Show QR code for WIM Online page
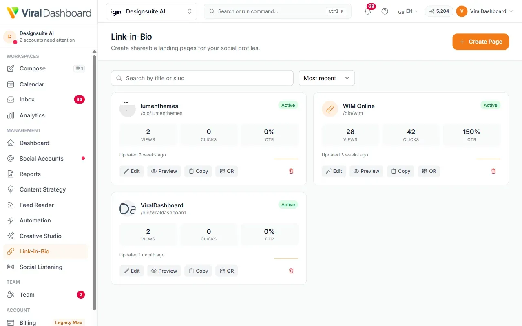 [x=429, y=171]
